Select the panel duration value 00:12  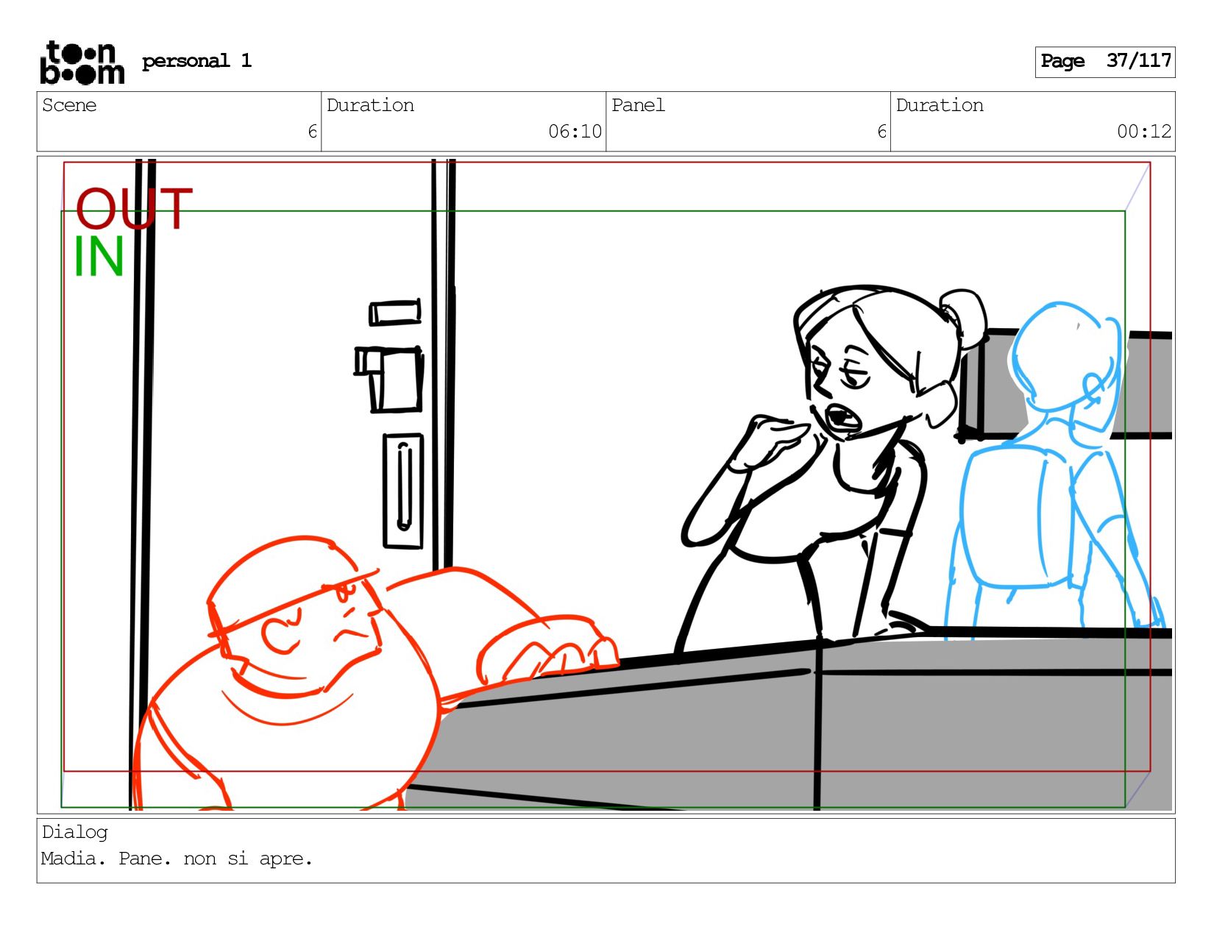1144,132
